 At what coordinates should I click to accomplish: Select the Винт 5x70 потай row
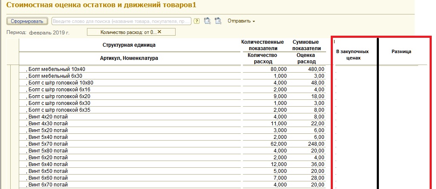(x=47, y=144)
